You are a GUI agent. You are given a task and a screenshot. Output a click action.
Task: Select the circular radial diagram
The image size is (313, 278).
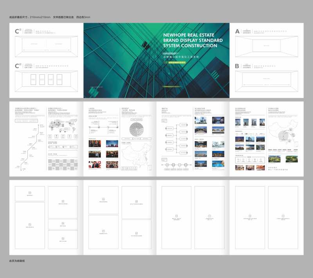[x=137, y=129]
